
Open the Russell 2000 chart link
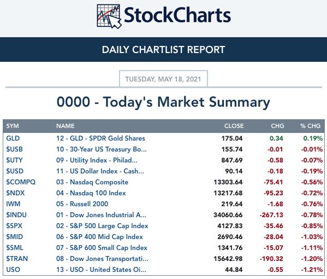tap(82, 204)
